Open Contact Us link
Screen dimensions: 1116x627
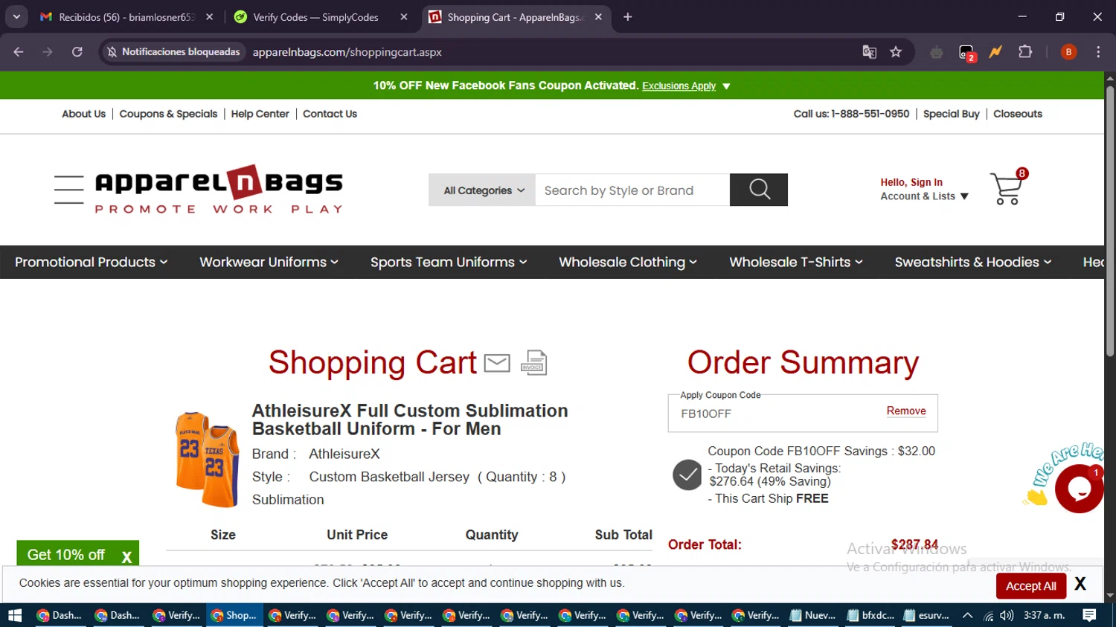[x=330, y=114]
